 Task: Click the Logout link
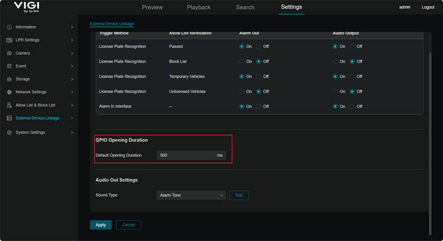pyautogui.click(x=428, y=7)
